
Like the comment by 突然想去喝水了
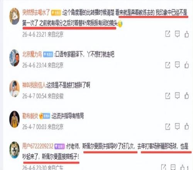(x=186, y=34)
